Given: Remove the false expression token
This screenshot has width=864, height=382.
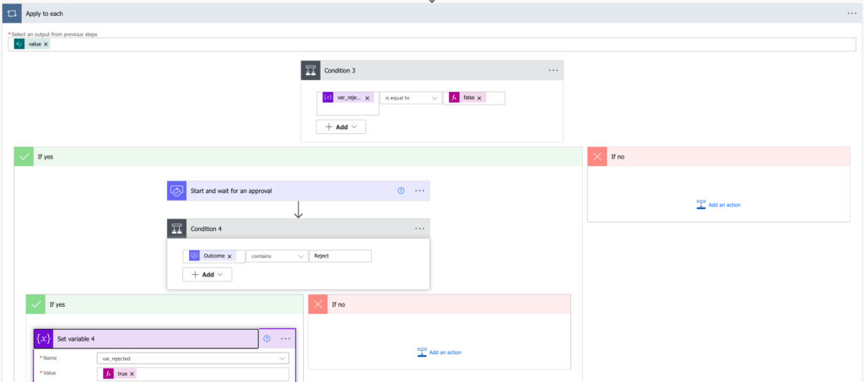Looking at the screenshot, I should [479, 98].
